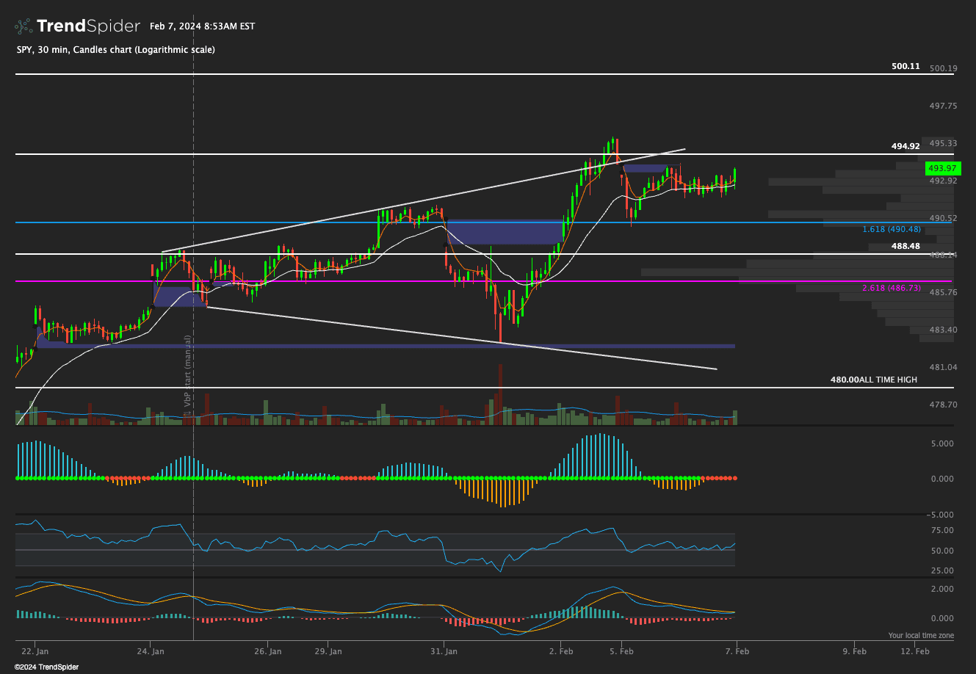Select the 480.00 ALL TIME HIGH label
This screenshot has height=674, width=976.
point(872,380)
